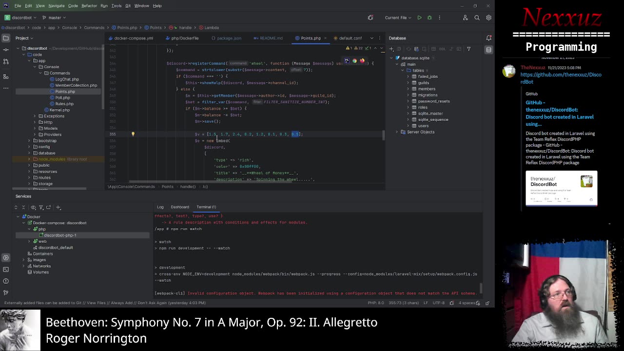Click the Debug bug icon in toolbar
The height and width of the screenshot is (351, 624).
point(429,18)
